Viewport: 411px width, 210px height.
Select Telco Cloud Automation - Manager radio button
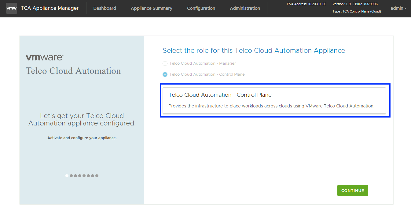[x=165, y=63]
